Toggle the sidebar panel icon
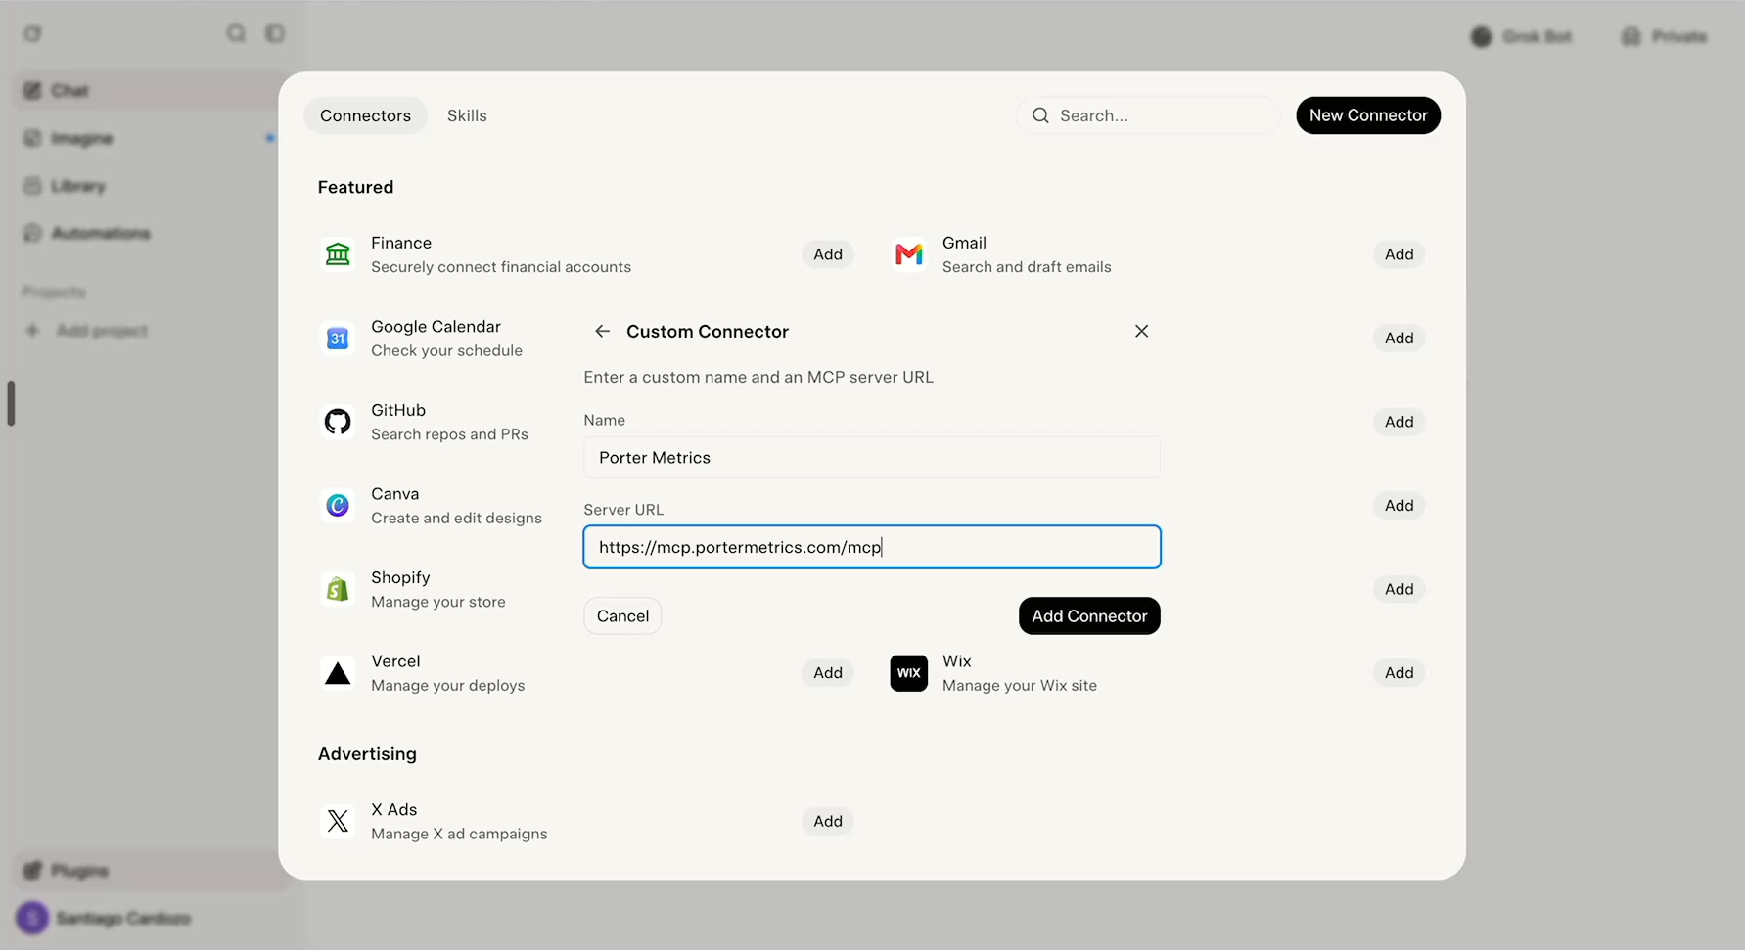Image resolution: width=1745 pixels, height=950 pixels. 275,33
